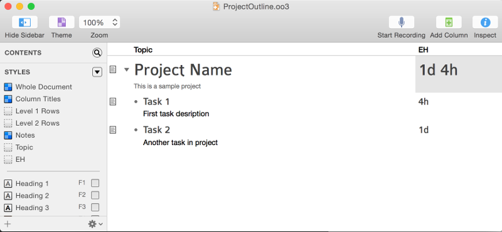The image size is (502, 232).
Task: Select the Column Titles style icon
Action: 8,99
